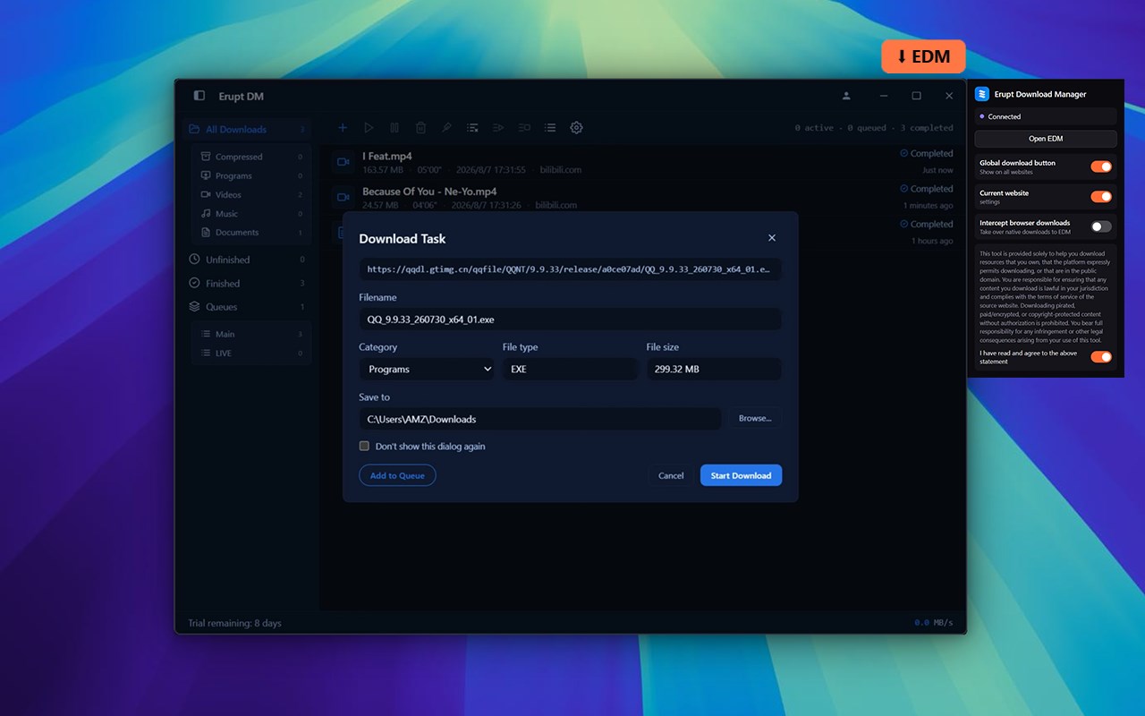Image resolution: width=1145 pixels, height=716 pixels.
Task: Click the pin icon in the toolbar
Action: click(446, 128)
